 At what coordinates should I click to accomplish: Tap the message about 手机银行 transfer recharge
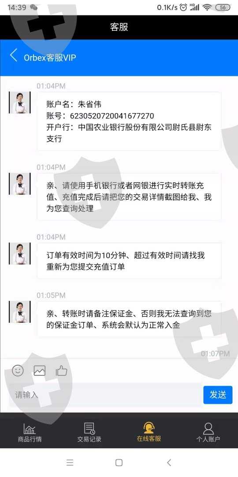(x=129, y=197)
